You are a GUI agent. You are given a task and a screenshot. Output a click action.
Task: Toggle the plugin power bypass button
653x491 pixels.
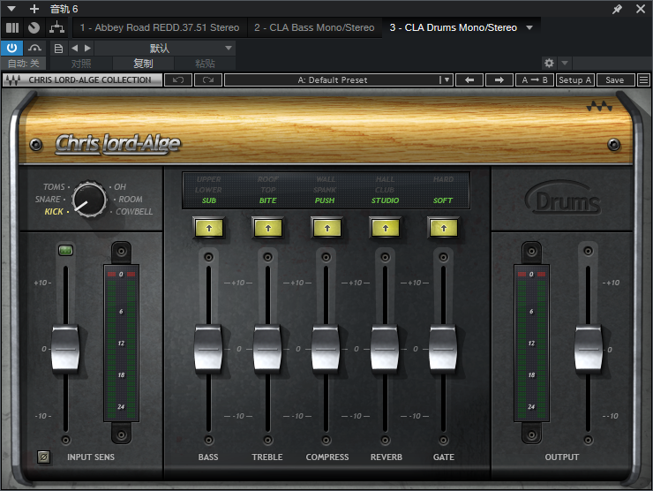[x=11, y=48]
